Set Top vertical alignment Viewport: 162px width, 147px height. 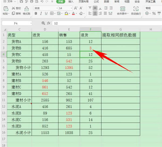pos(90,8)
